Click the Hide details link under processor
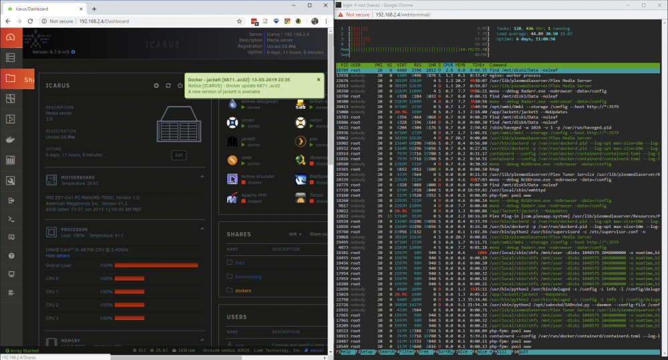 (57, 256)
